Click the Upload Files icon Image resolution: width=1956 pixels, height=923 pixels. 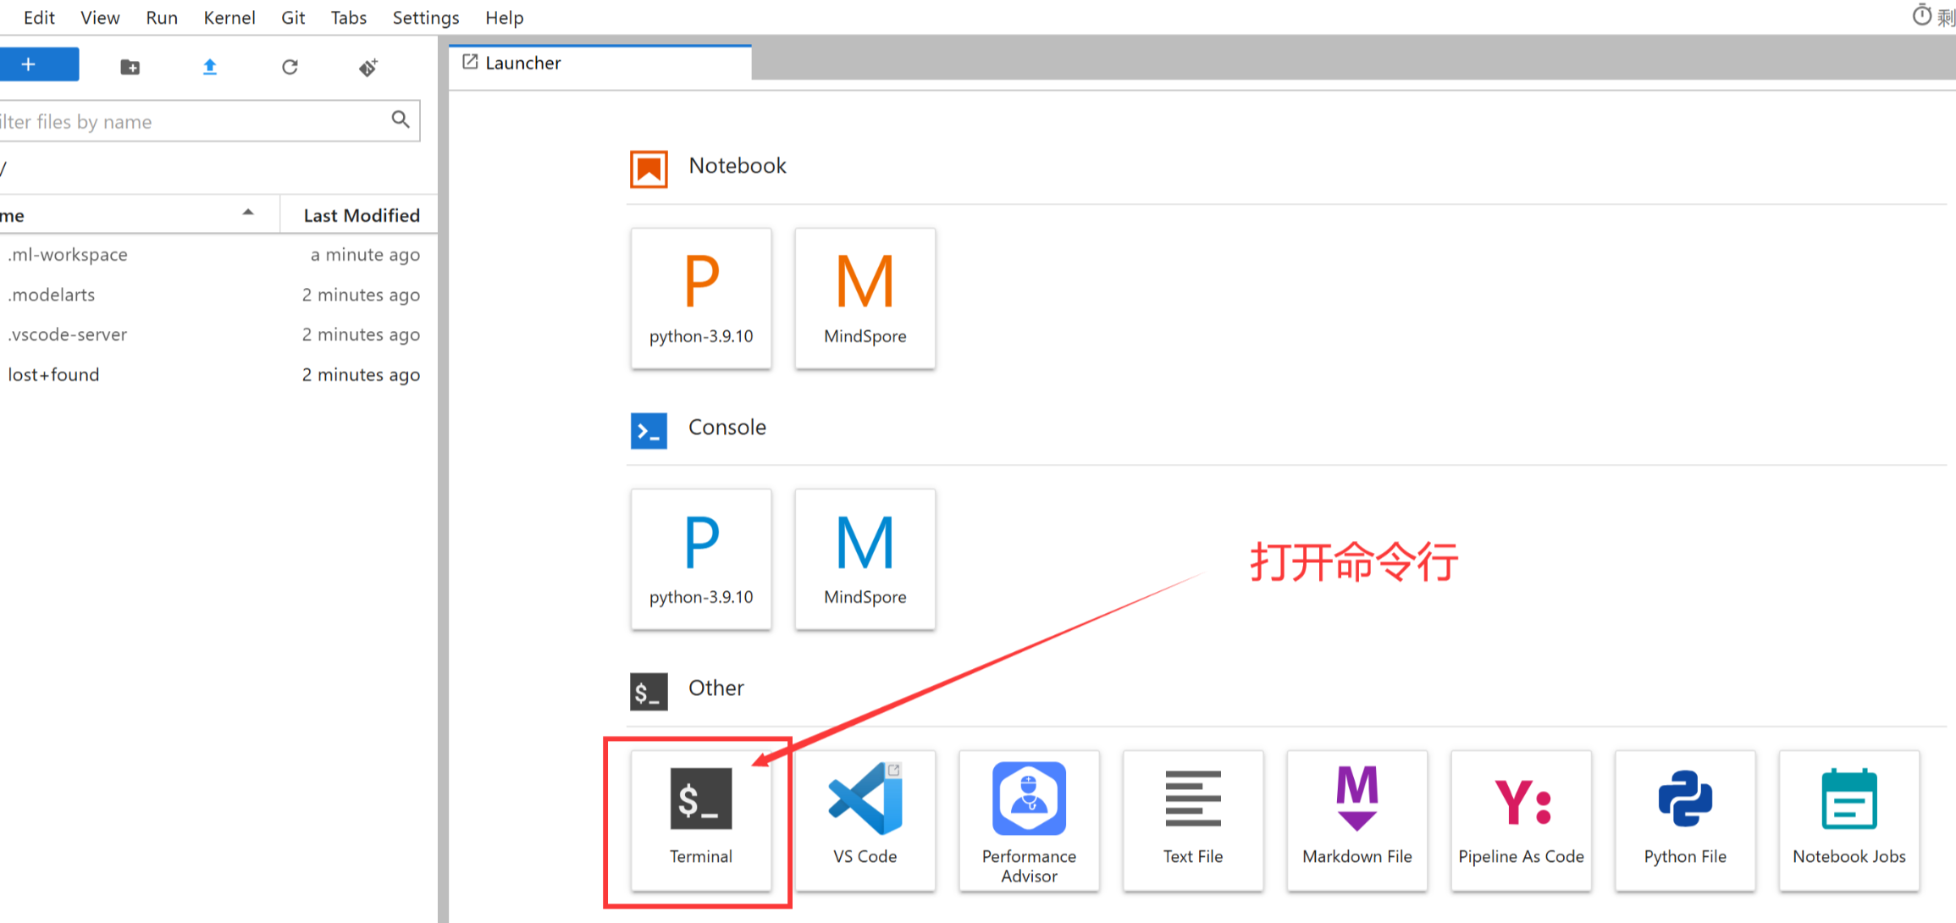pyautogui.click(x=210, y=67)
